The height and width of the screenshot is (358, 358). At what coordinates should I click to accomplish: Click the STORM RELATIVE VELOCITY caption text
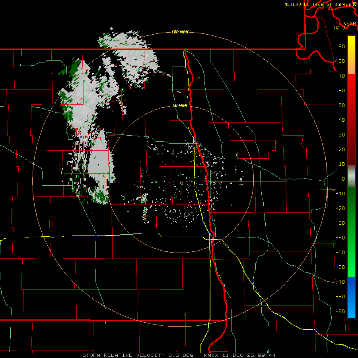[123, 355]
